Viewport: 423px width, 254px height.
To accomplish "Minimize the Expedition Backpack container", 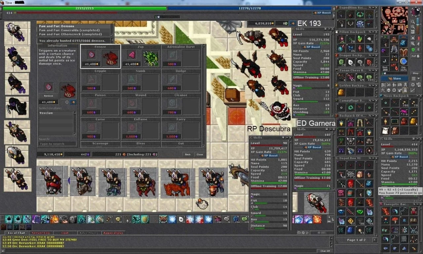I will (373, 8).
